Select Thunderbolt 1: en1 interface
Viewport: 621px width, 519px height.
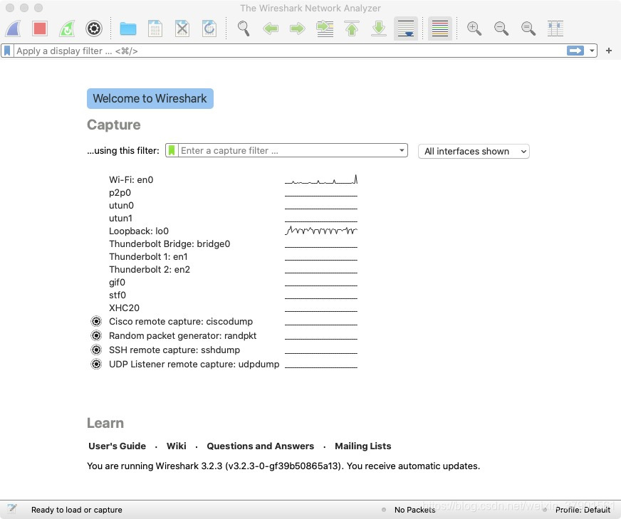(x=148, y=256)
